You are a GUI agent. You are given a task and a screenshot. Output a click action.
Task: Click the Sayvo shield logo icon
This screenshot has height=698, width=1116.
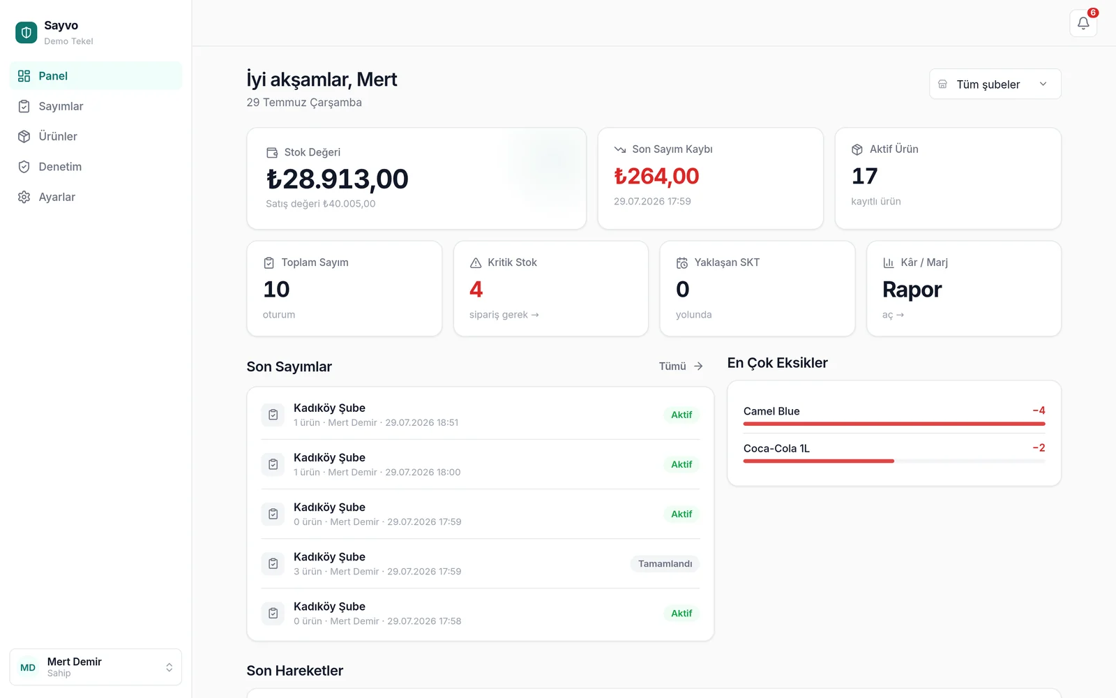click(x=27, y=32)
